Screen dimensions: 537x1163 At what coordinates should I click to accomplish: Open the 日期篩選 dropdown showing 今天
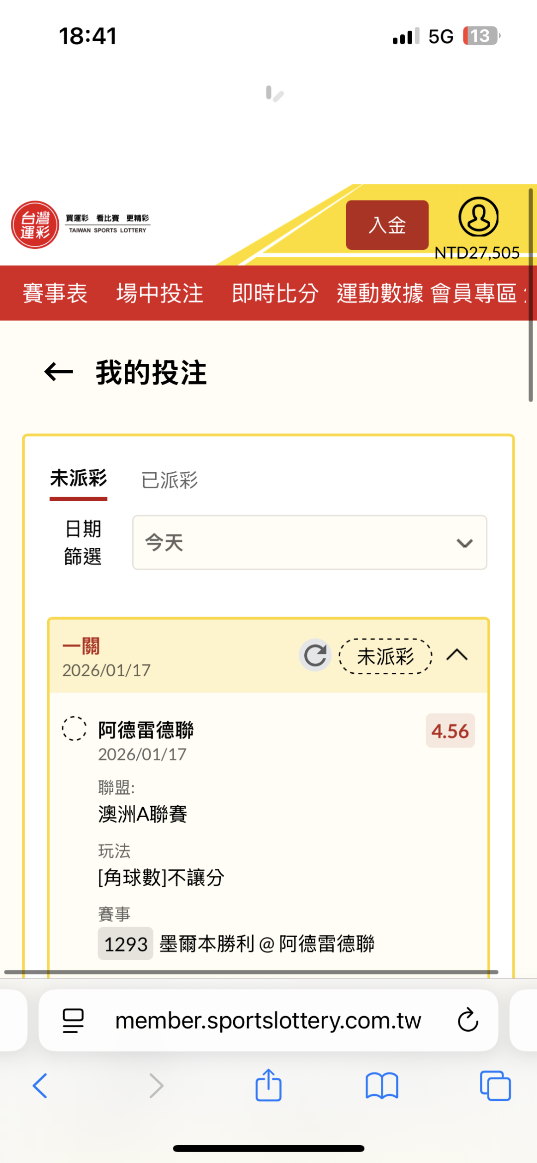(309, 542)
